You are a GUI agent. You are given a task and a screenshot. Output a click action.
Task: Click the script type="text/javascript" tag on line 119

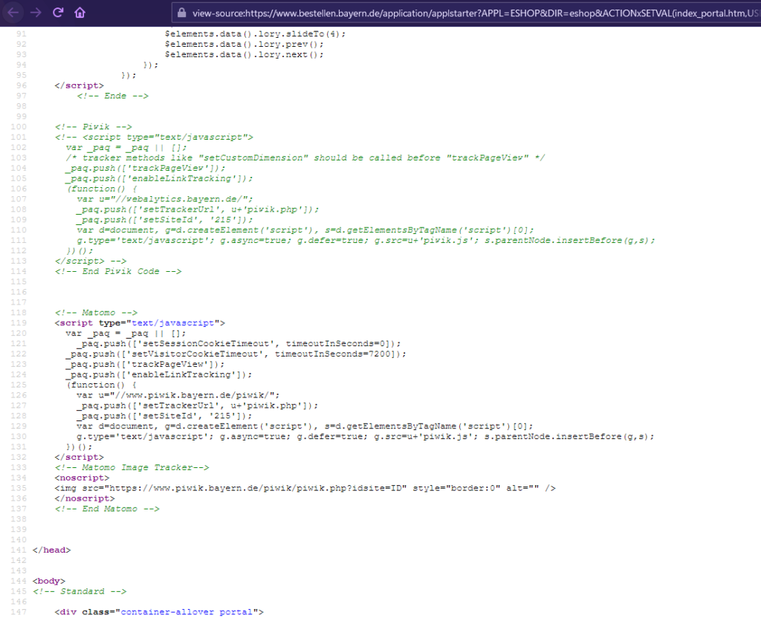(140, 323)
